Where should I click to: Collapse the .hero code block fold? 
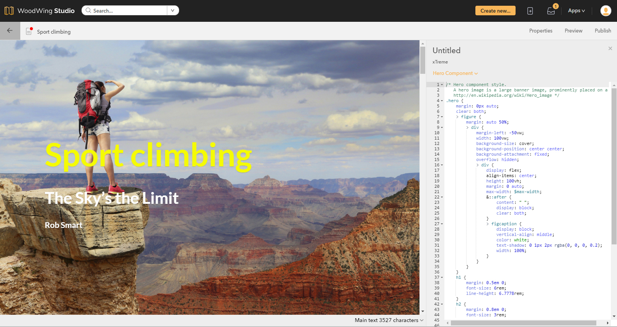tap(442, 101)
